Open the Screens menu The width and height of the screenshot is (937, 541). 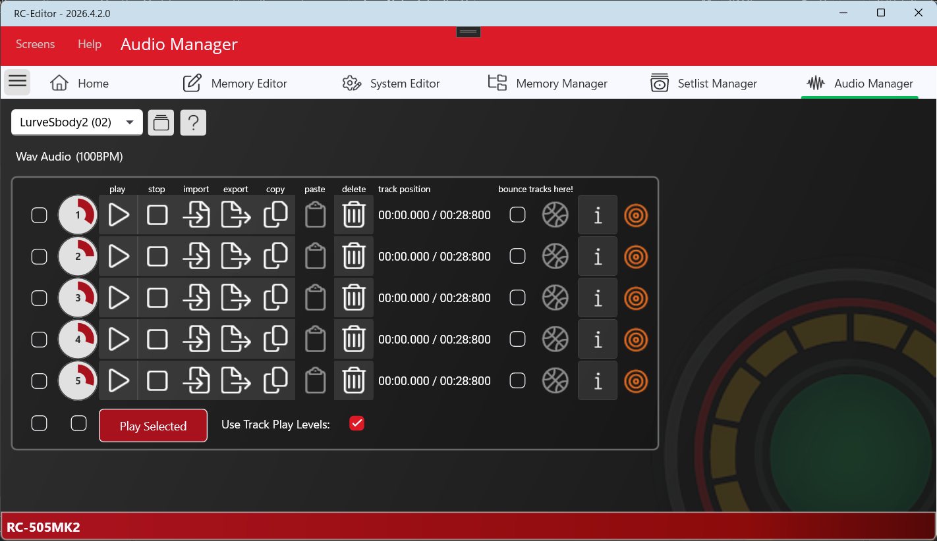tap(36, 44)
